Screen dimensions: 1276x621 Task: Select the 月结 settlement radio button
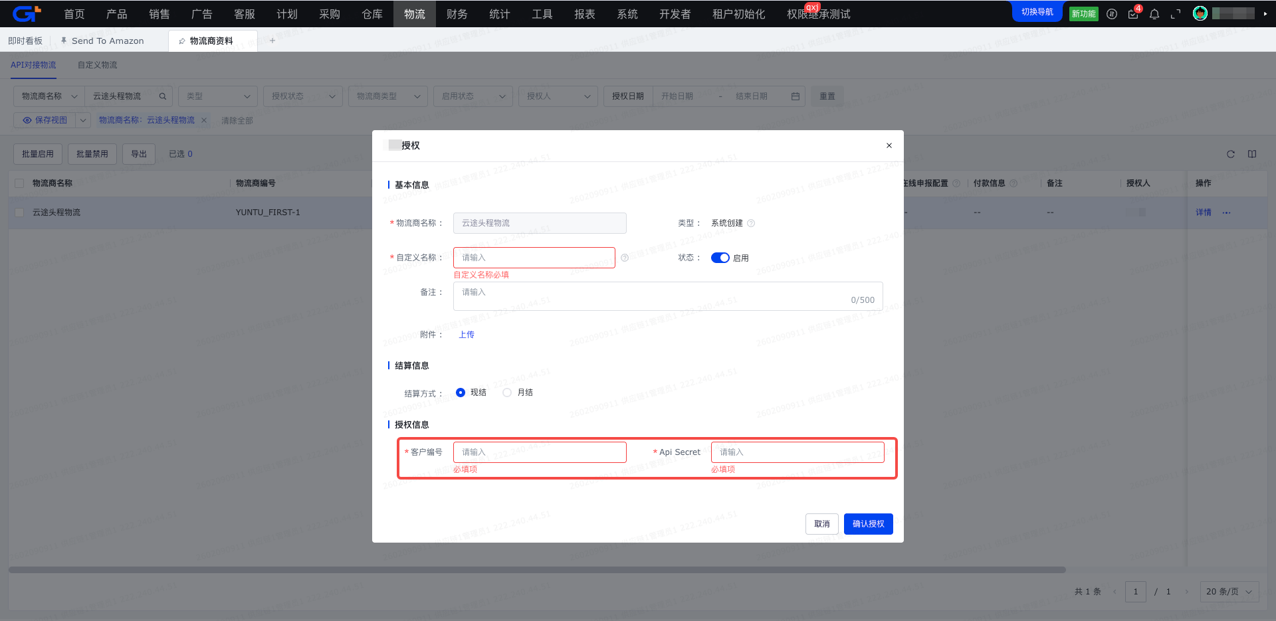(x=507, y=393)
